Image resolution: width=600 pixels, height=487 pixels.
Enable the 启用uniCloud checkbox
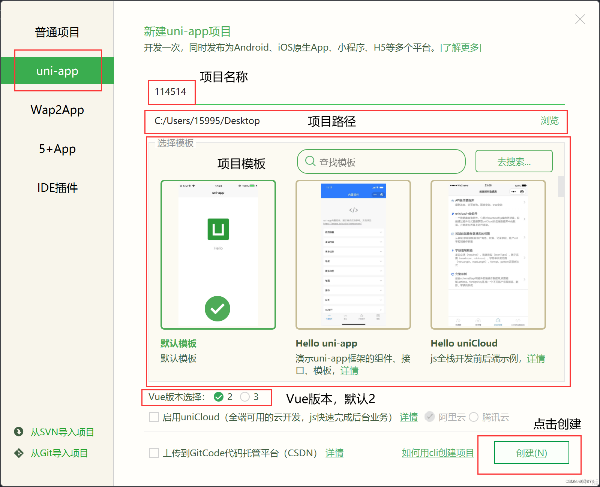click(x=154, y=417)
